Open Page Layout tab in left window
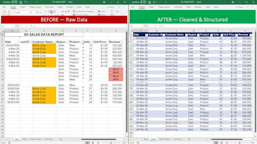 [35, 7]
